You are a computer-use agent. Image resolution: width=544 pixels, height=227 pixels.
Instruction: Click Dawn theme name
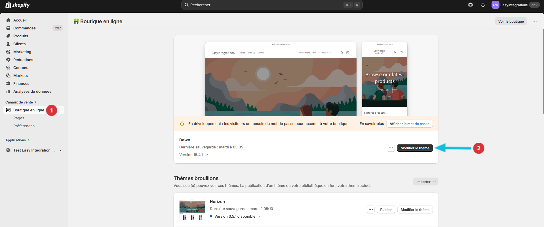(x=185, y=140)
